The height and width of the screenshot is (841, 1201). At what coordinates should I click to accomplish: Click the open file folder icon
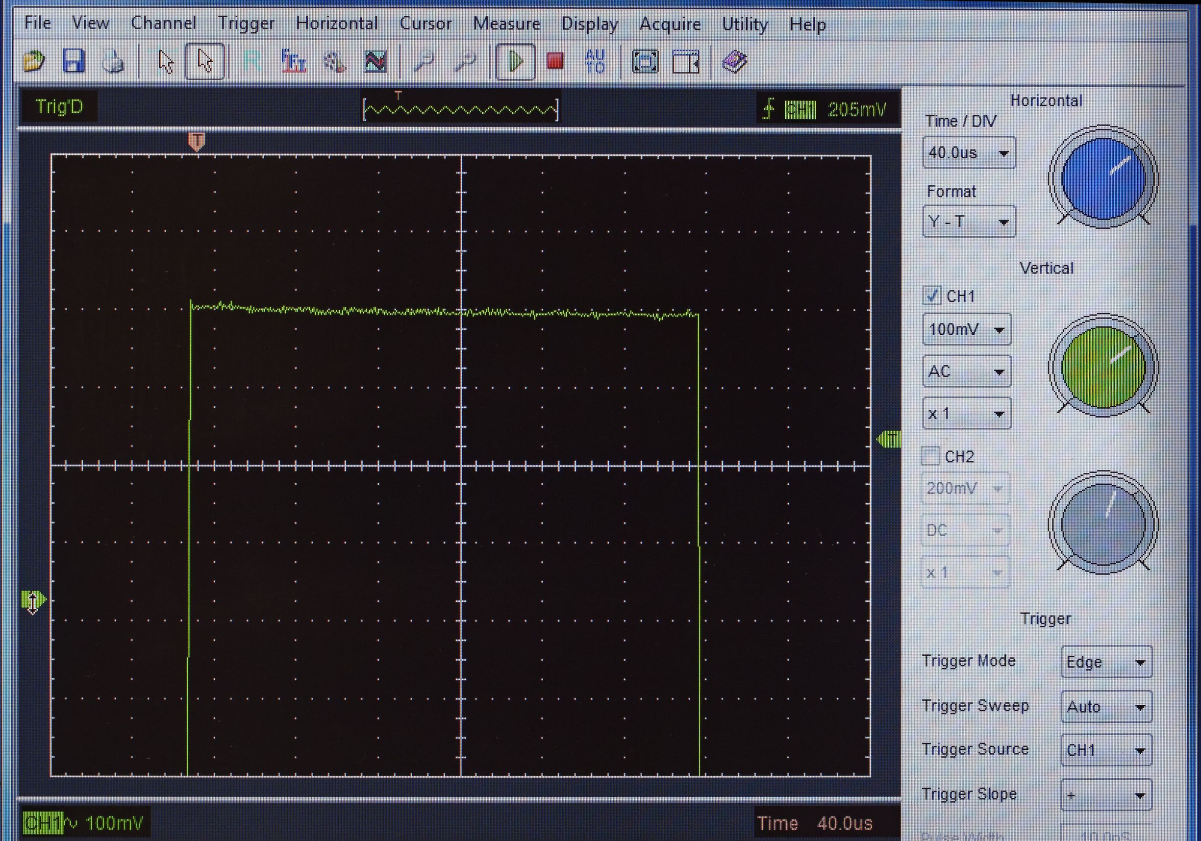34,62
